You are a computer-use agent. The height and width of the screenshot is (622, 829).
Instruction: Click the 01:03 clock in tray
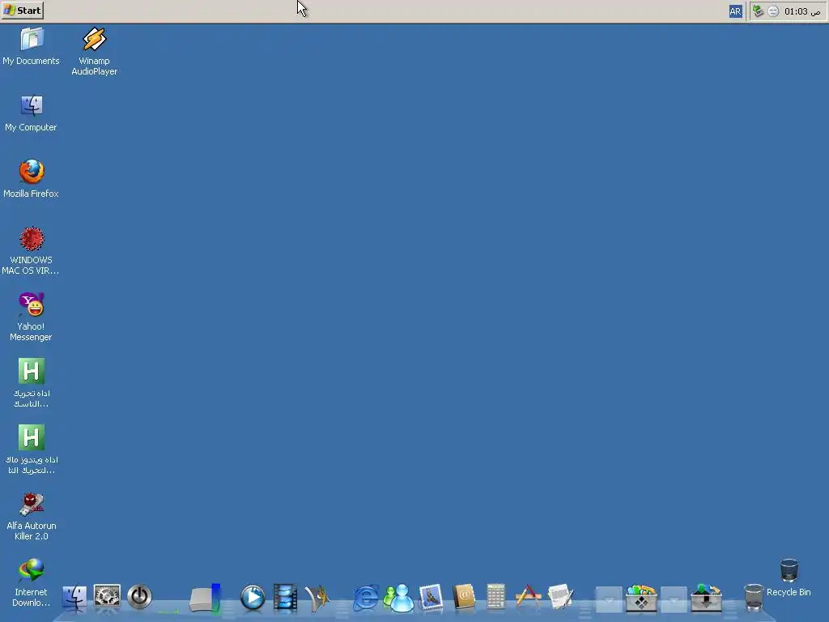pos(802,11)
